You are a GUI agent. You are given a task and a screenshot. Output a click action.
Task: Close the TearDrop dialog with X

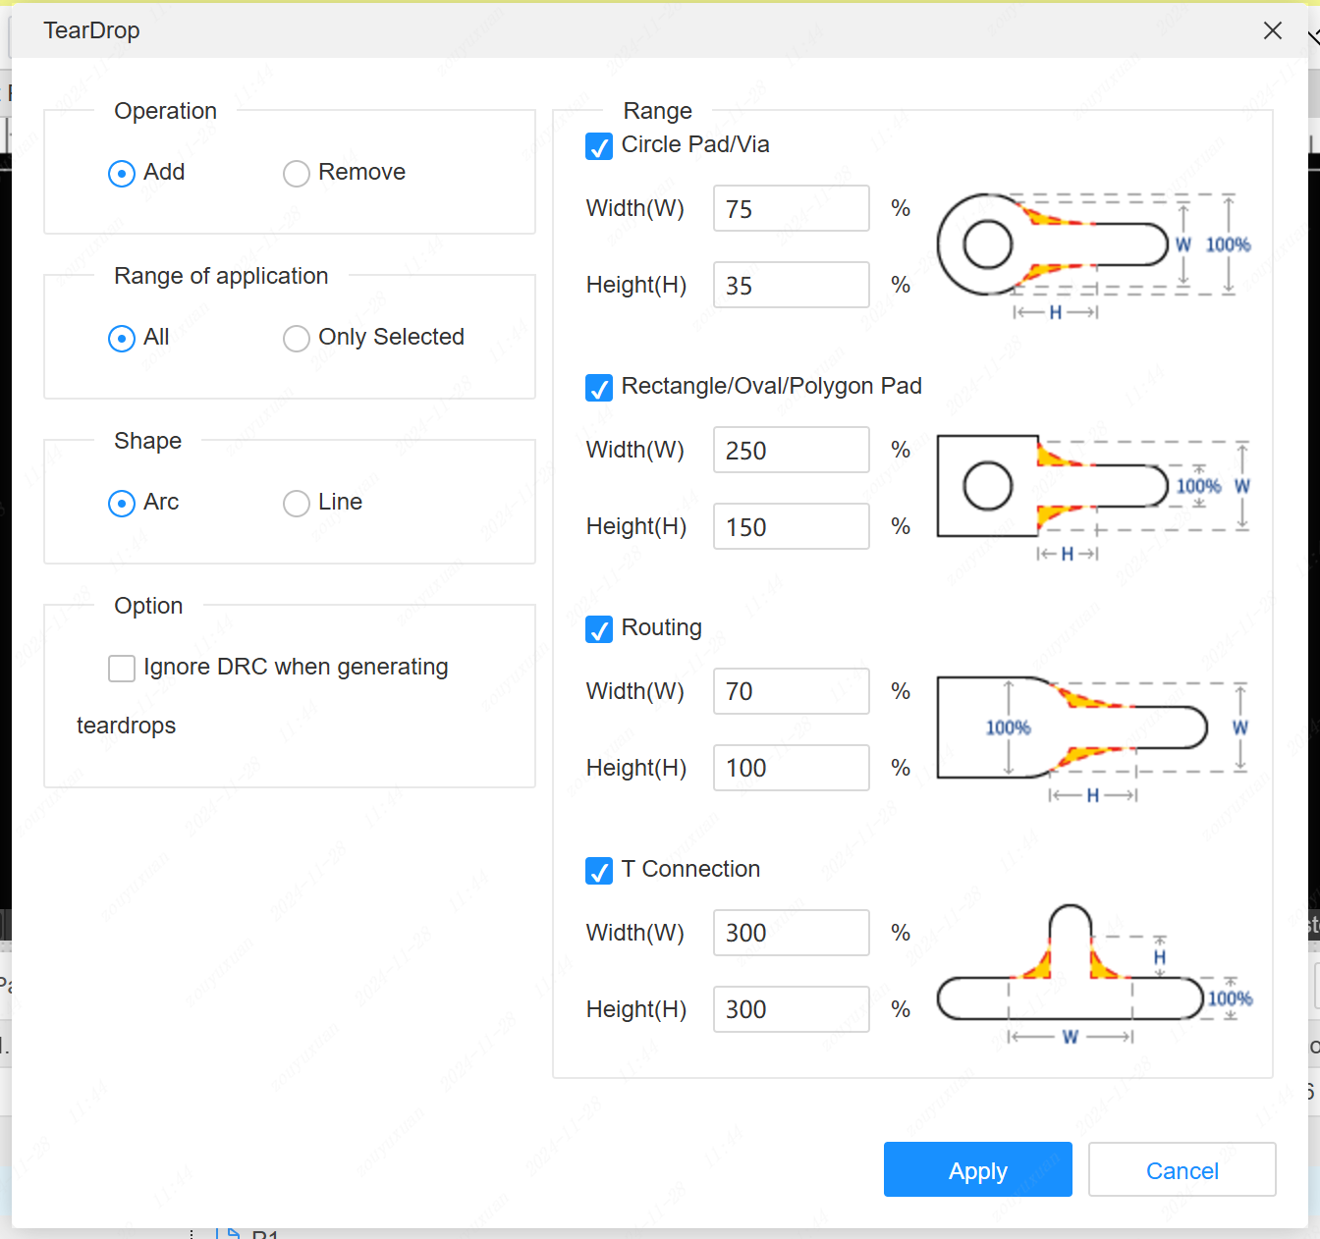pos(1272,30)
